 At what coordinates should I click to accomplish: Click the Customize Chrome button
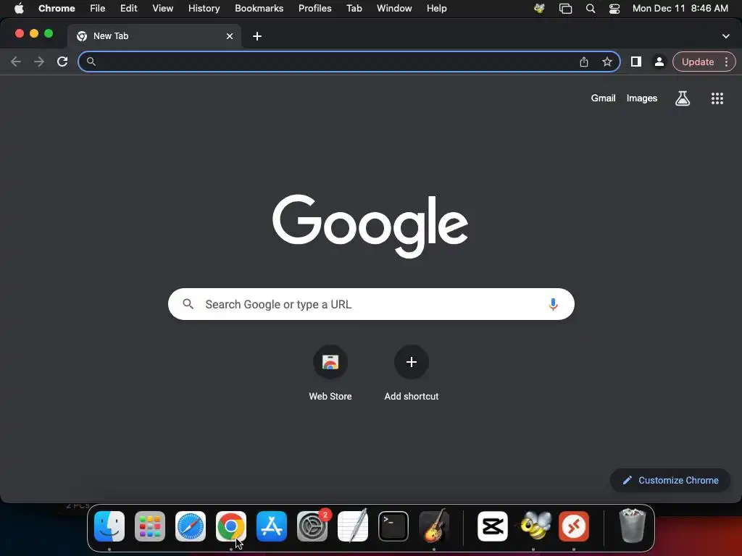pyautogui.click(x=670, y=481)
